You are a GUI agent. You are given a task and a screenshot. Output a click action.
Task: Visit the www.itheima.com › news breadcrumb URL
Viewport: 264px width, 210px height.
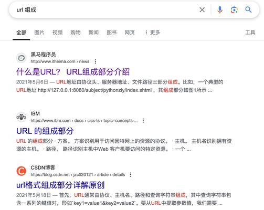pos(60,61)
